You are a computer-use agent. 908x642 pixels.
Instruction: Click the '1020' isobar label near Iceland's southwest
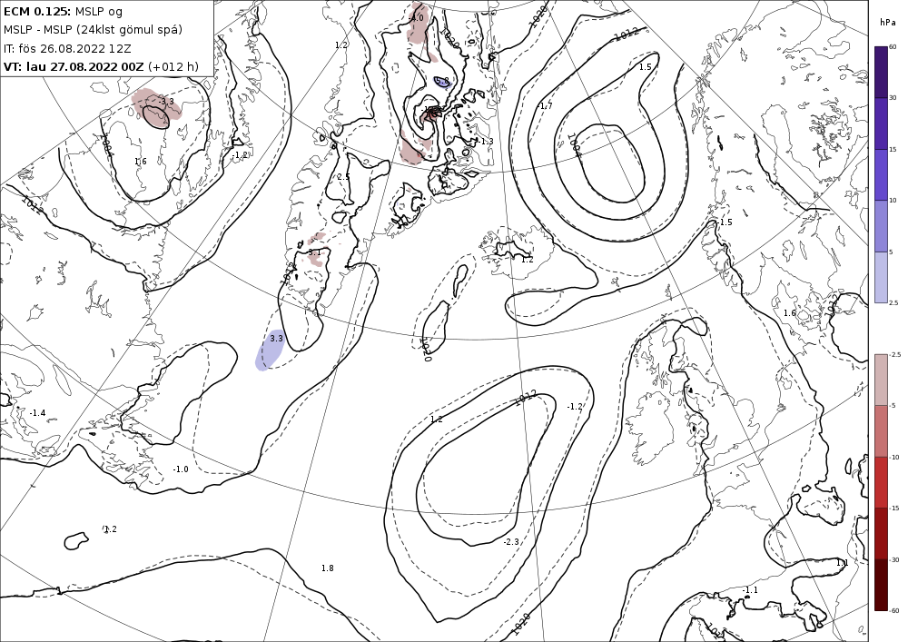428,351
